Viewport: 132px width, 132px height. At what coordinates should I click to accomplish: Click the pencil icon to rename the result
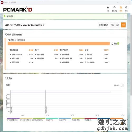[44, 25]
